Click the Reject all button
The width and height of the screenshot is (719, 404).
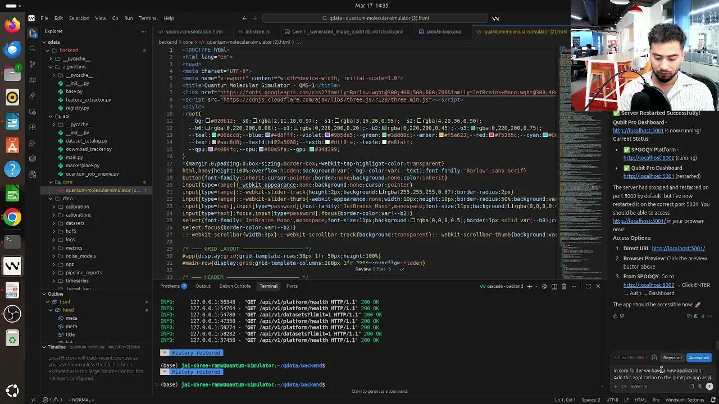pyautogui.click(x=672, y=357)
